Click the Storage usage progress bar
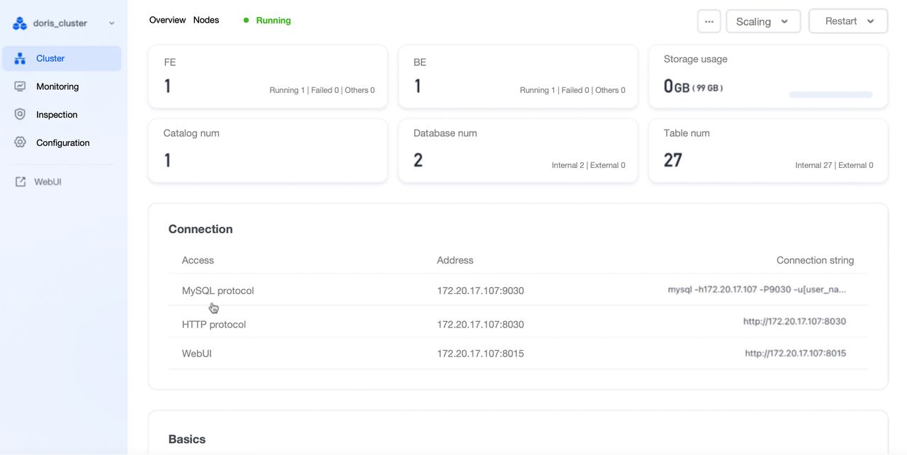Viewport: 907px width, 455px height. point(830,94)
